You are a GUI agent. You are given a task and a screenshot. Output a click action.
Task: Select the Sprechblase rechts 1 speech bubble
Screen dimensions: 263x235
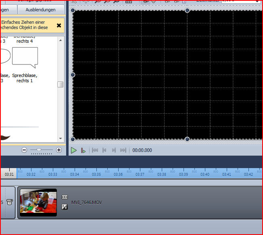click(x=25, y=58)
